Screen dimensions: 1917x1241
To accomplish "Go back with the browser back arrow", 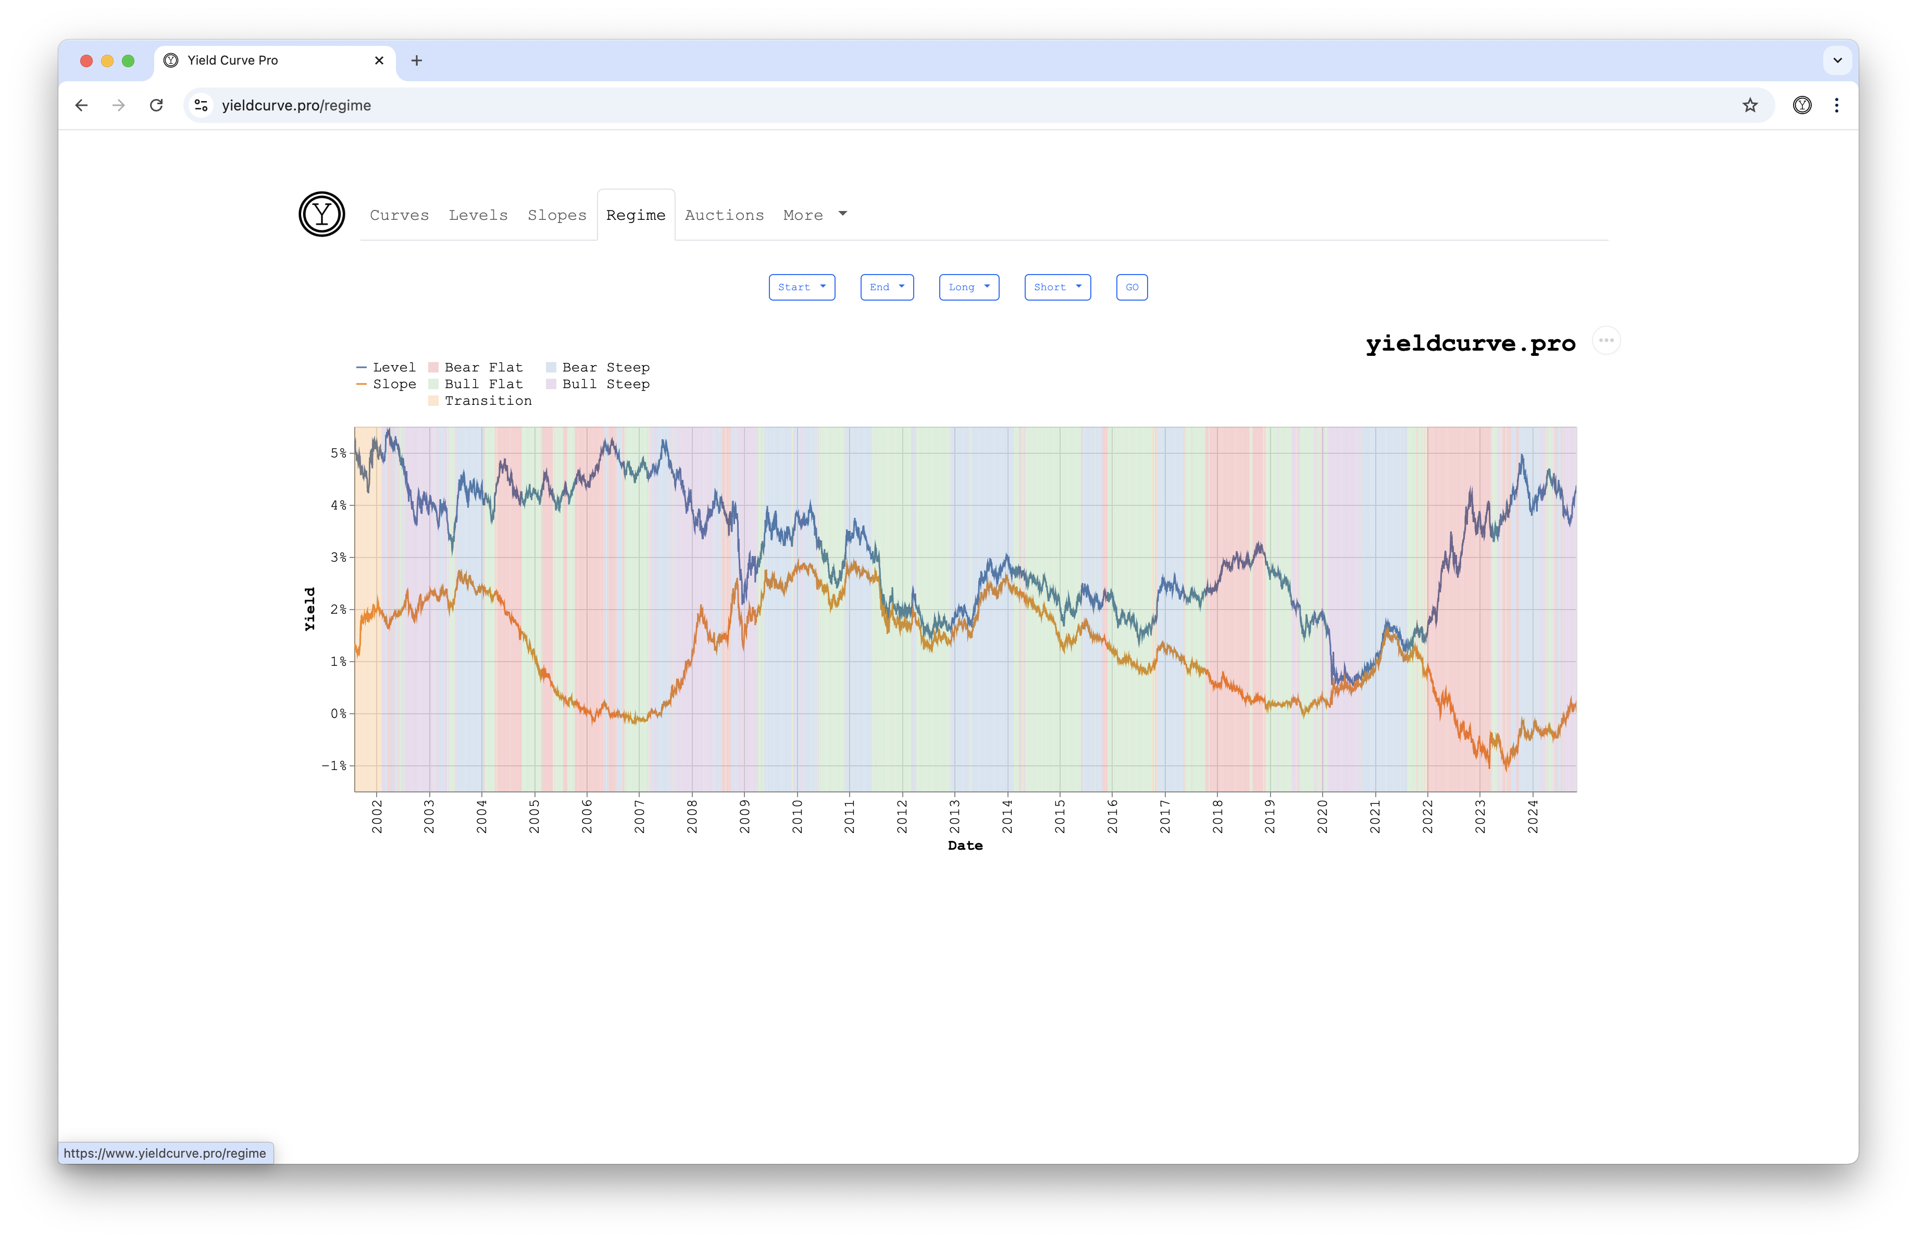I will coord(81,105).
